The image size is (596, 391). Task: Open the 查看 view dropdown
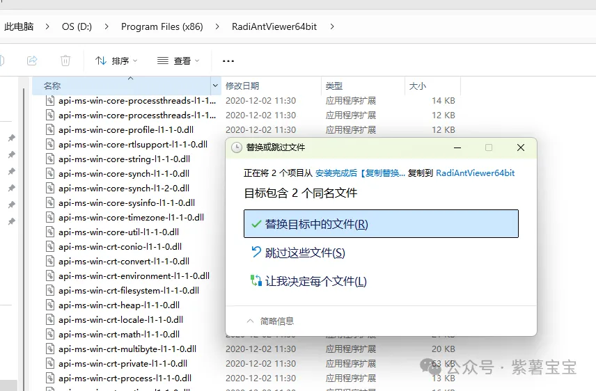point(178,61)
